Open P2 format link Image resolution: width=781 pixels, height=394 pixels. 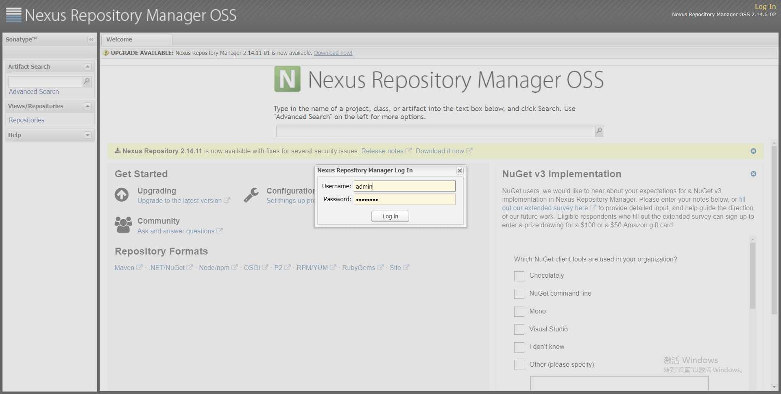click(278, 268)
